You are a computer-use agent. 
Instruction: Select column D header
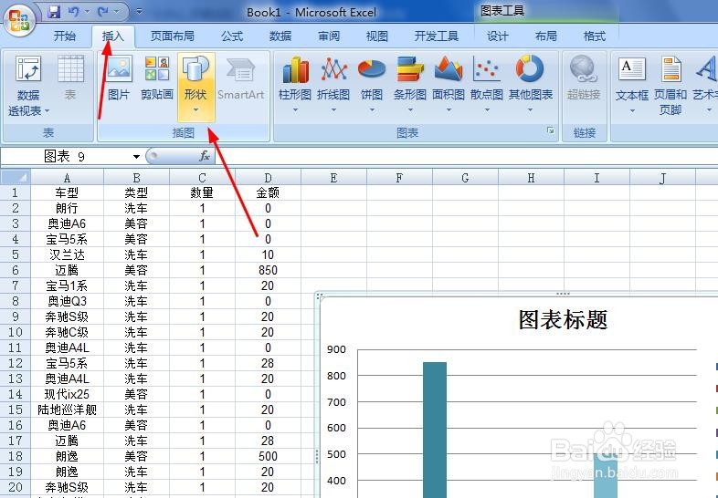point(268,178)
